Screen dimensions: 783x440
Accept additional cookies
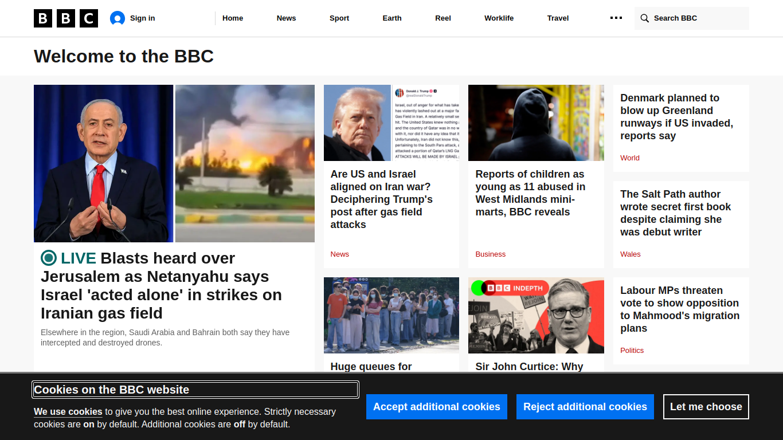click(437, 407)
